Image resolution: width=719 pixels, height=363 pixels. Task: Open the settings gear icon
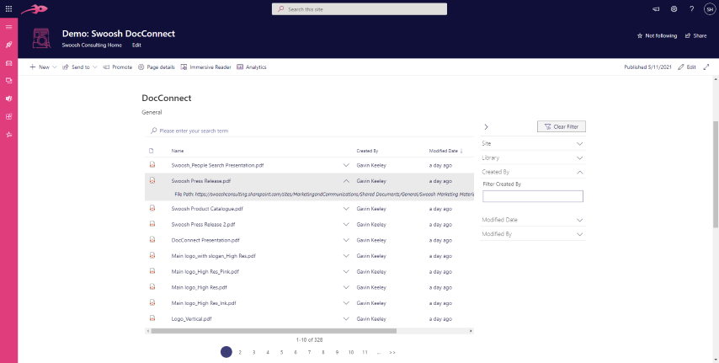click(x=674, y=8)
